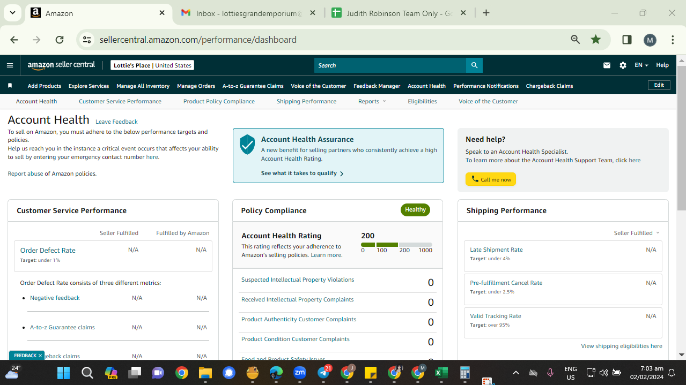Open the Calculator taskbar icon
Image resolution: width=686 pixels, height=385 pixels.
click(x=465, y=373)
